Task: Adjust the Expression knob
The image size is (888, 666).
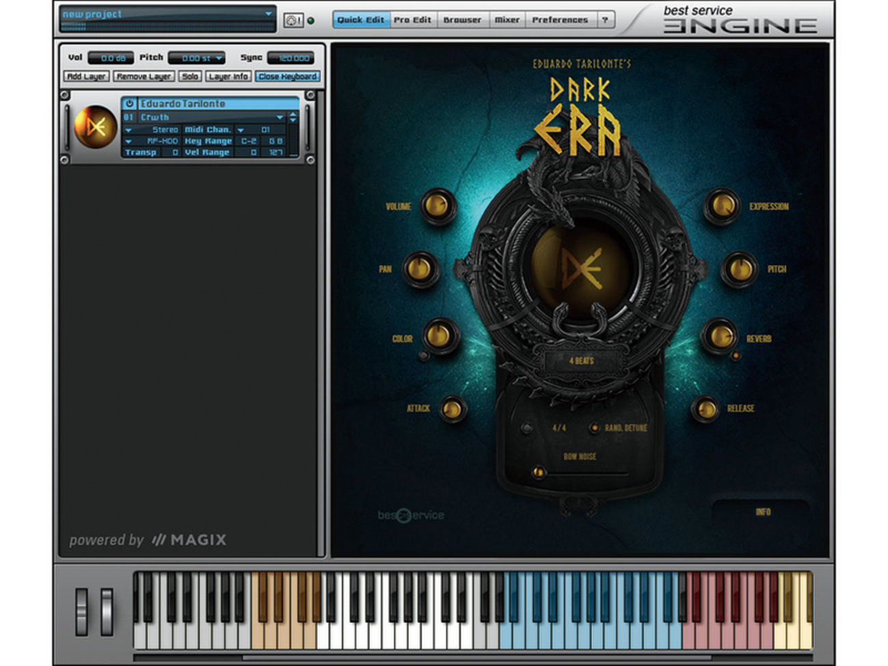Action: click(722, 206)
